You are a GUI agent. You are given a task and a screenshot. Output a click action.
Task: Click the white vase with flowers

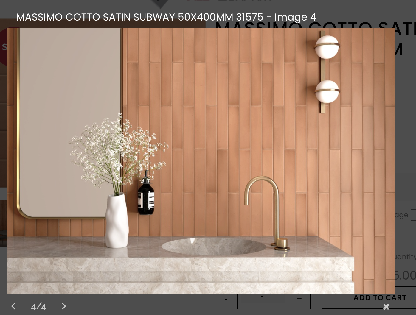pyautogui.click(x=117, y=220)
